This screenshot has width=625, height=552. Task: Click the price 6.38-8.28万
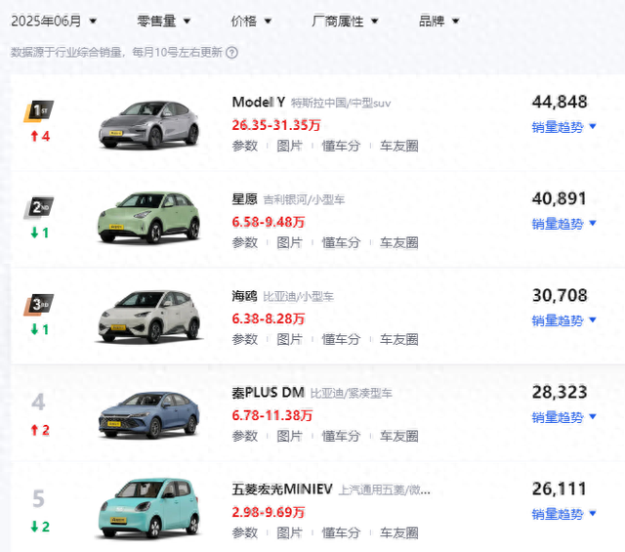click(x=269, y=318)
